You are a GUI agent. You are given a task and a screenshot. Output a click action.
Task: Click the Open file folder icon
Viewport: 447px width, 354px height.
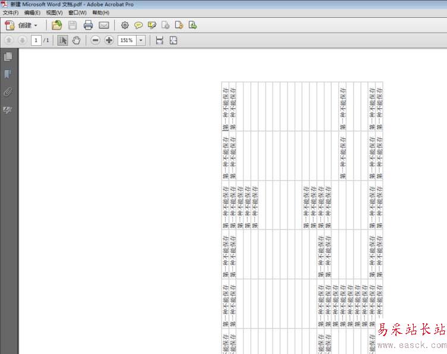[x=56, y=26]
